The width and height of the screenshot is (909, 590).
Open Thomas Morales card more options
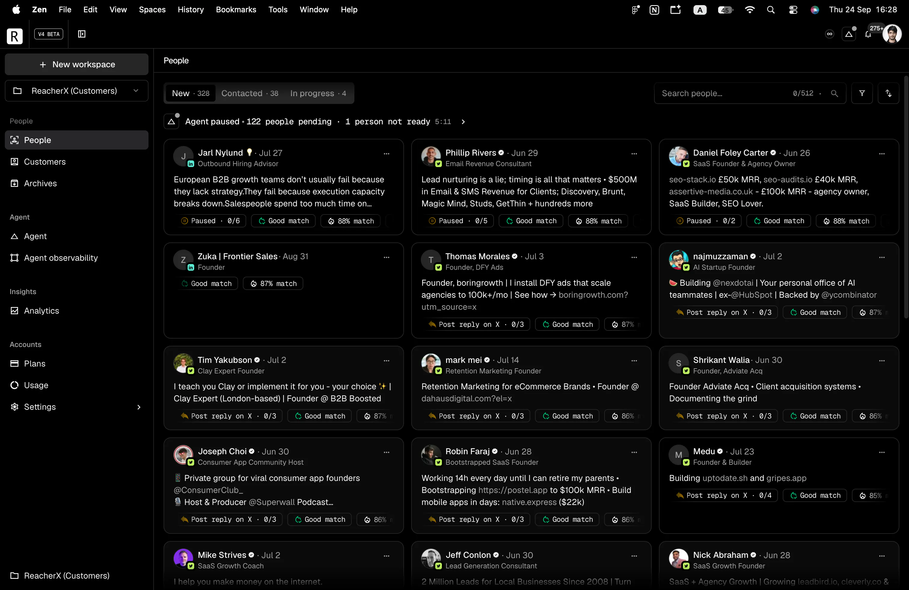(x=634, y=257)
